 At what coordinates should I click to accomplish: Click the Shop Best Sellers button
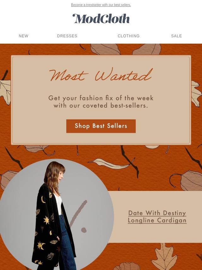click(x=101, y=126)
